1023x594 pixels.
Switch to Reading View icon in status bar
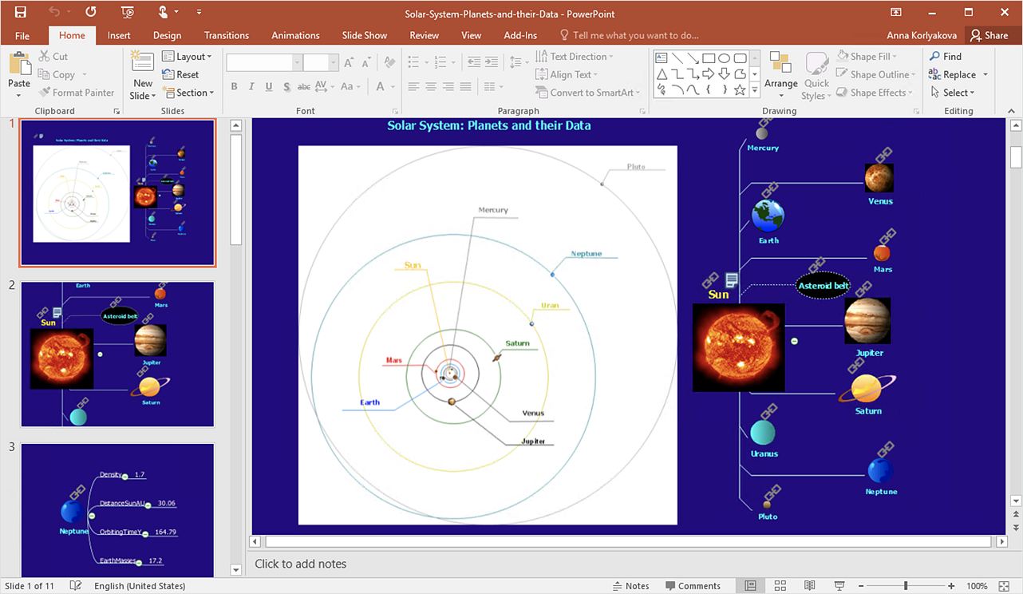pyautogui.click(x=810, y=586)
